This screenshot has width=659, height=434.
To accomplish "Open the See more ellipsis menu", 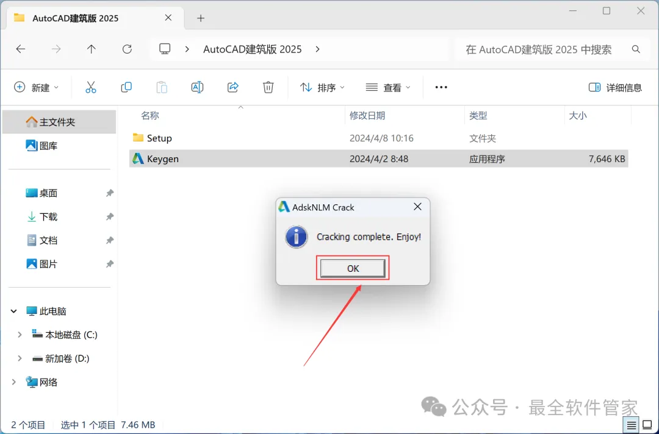I will [441, 87].
